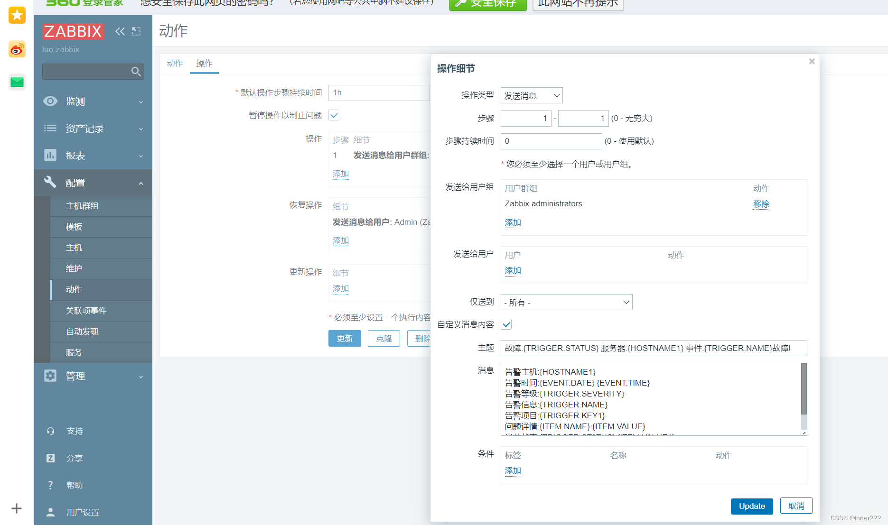The image size is (888, 525).
Task: Click the second 步骤 to-step field
Action: point(583,118)
